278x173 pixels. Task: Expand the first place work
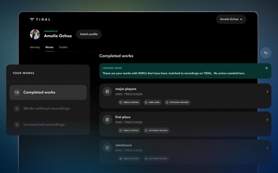coord(267,120)
